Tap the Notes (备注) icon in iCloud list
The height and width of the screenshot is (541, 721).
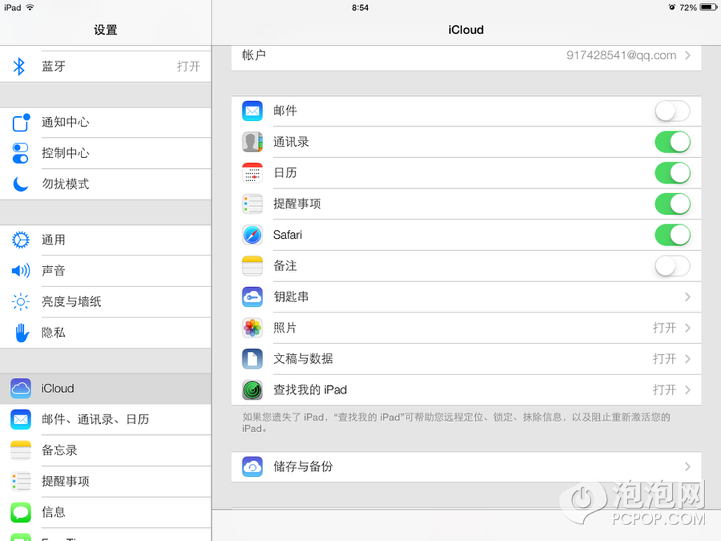tap(252, 266)
